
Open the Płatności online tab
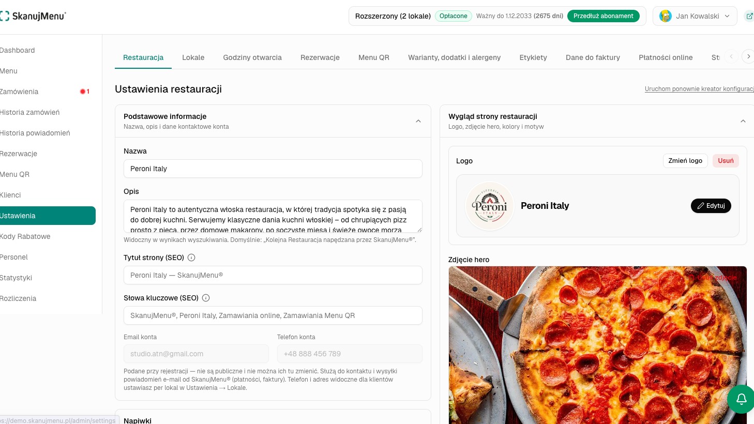(666, 57)
